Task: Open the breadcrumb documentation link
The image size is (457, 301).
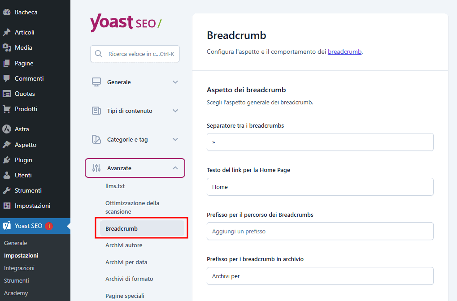Action: point(344,52)
